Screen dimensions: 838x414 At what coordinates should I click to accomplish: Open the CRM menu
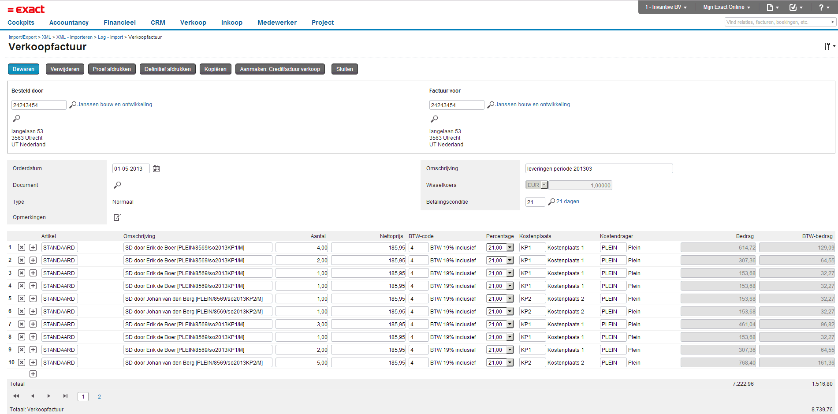click(158, 22)
